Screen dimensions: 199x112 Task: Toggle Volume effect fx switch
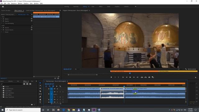(3, 28)
